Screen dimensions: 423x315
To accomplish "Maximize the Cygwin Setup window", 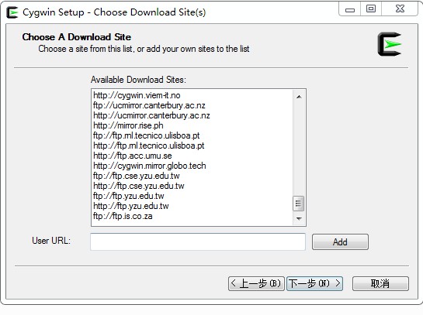I will click(371, 9).
